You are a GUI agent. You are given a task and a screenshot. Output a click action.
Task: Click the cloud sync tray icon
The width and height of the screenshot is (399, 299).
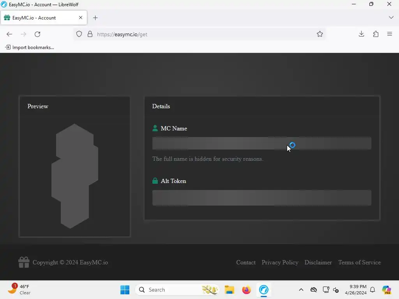pyautogui.click(x=314, y=290)
